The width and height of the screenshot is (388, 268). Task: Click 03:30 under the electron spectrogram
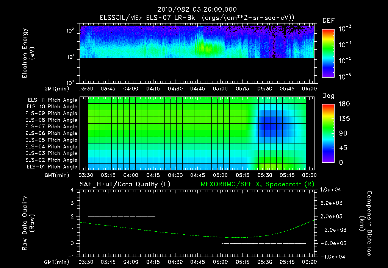[x=86, y=89]
